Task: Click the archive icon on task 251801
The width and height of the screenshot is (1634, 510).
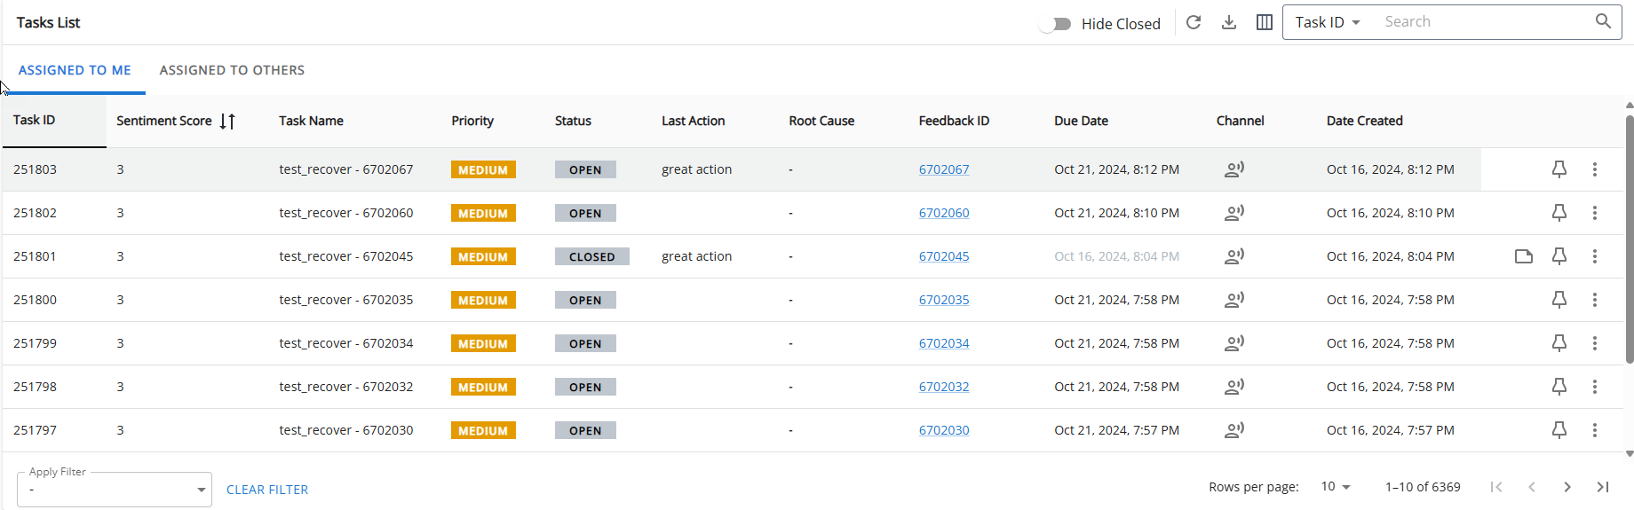Action: (1523, 256)
